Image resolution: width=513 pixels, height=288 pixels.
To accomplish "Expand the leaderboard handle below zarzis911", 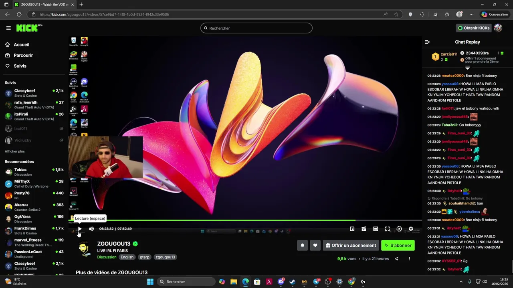I will point(467,68).
